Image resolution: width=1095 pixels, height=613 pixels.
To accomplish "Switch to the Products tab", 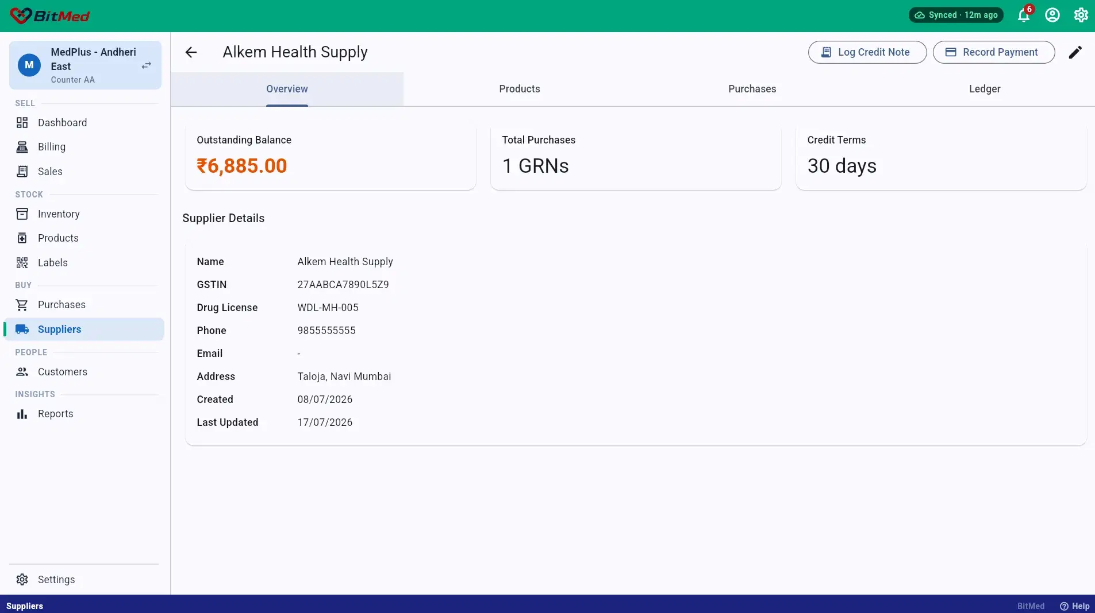I will 520,89.
